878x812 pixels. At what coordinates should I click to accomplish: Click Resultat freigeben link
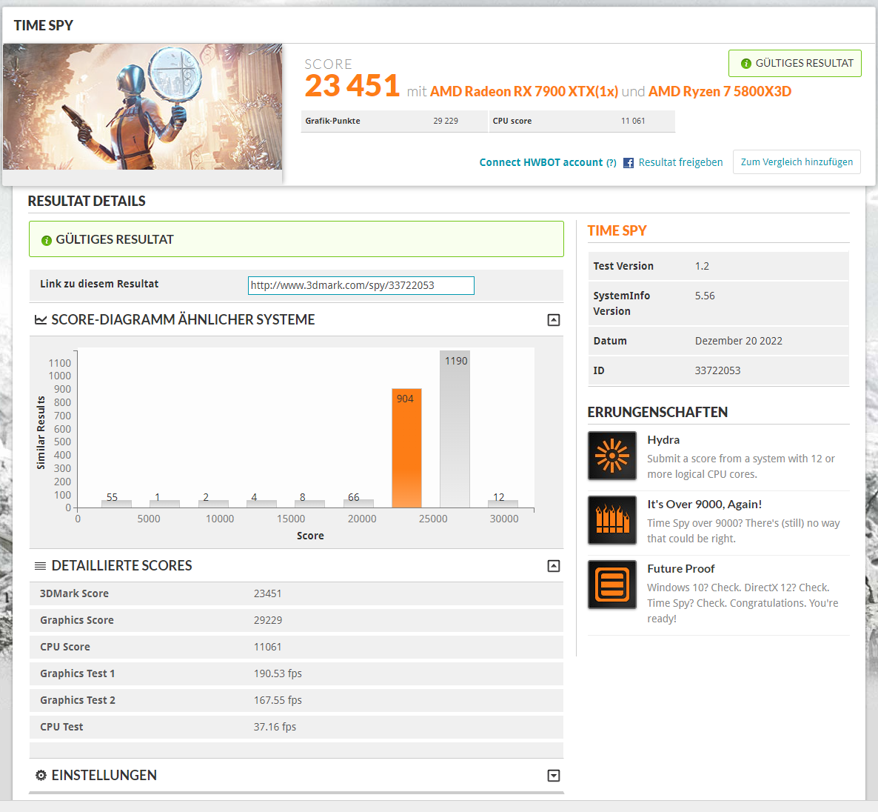(680, 162)
